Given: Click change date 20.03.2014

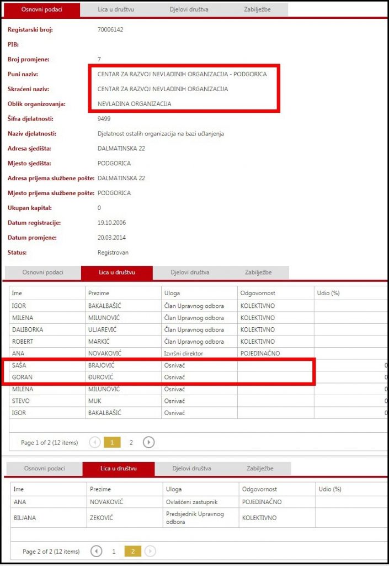Looking at the screenshot, I should [111, 238].
